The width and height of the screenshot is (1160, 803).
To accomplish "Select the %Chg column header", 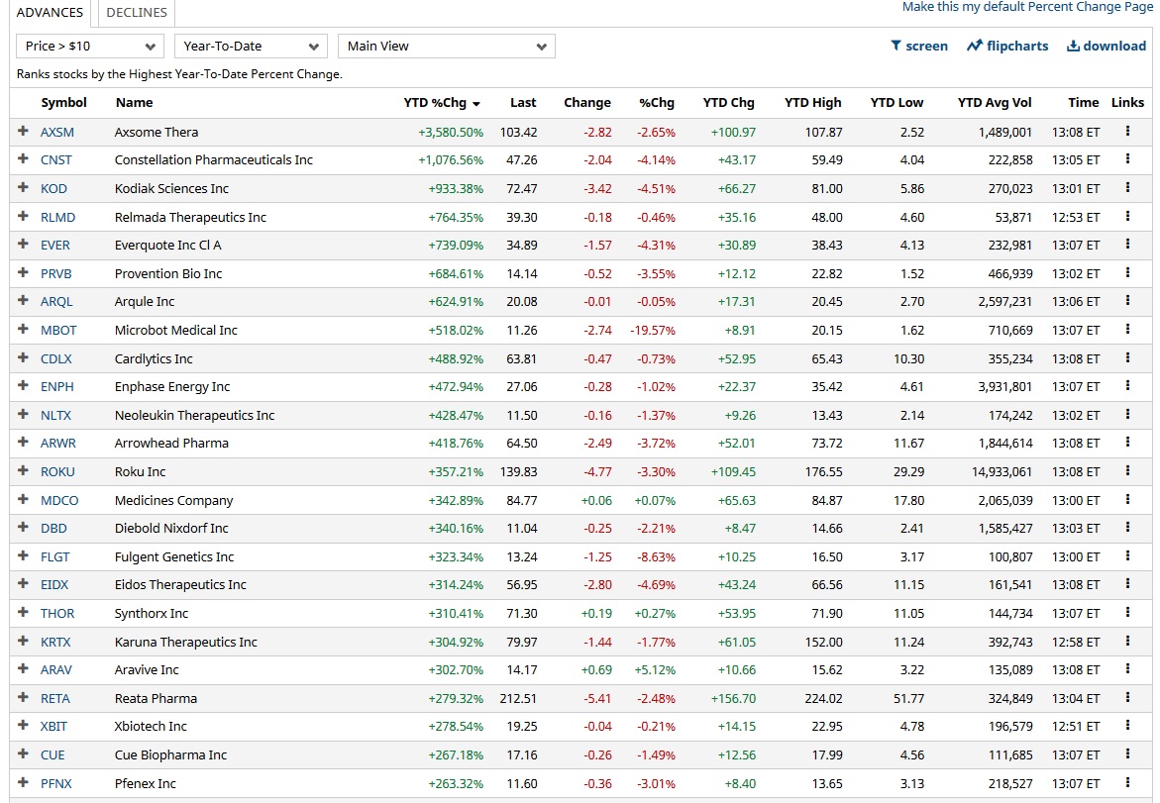I will [657, 103].
